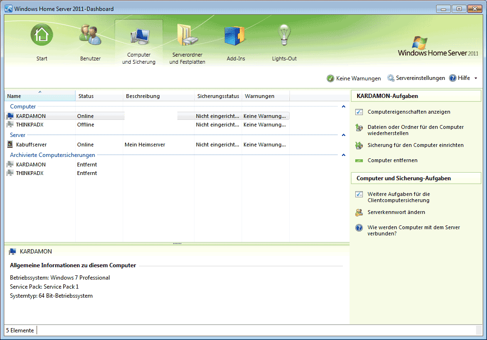This screenshot has width=487, height=340.
Task: Select the Kabuffserver row name
Action: tap(31, 145)
